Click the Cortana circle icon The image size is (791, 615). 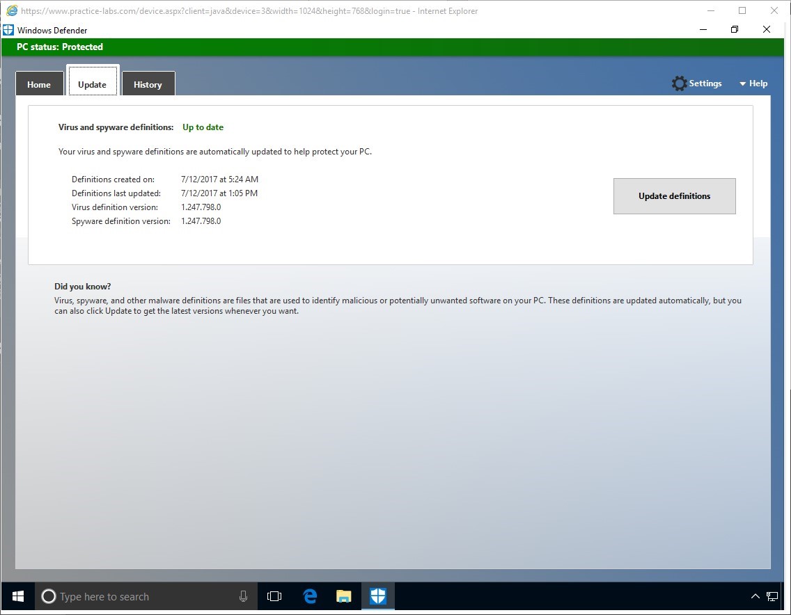tap(49, 596)
